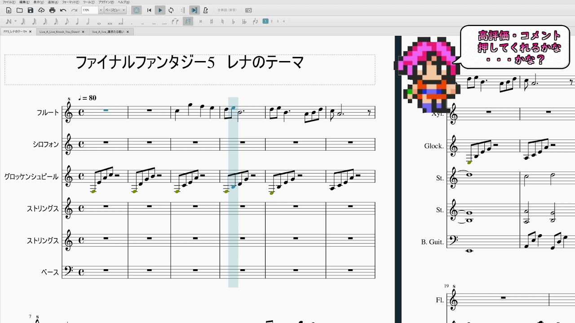Close the Live_A_Live_Knock_You_Down! tab
The height and width of the screenshot is (323, 575).
(x=83, y=32)
